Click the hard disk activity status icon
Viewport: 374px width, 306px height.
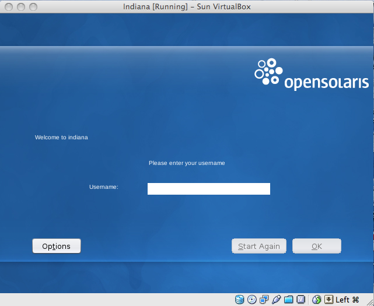[239, 300]
